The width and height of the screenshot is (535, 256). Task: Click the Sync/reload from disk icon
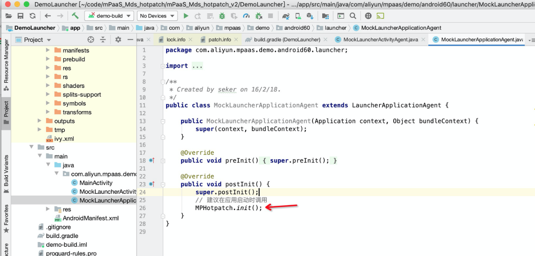coord(32,16)
